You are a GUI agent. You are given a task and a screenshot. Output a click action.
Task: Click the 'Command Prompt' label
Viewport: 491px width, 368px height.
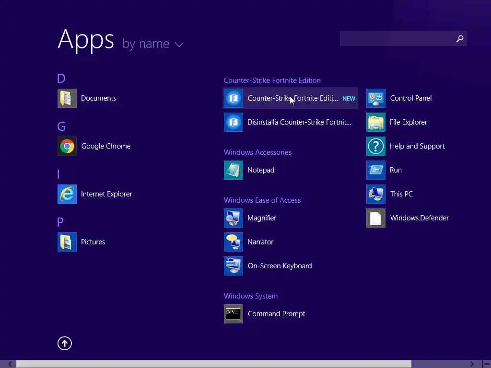click(276, 314)
